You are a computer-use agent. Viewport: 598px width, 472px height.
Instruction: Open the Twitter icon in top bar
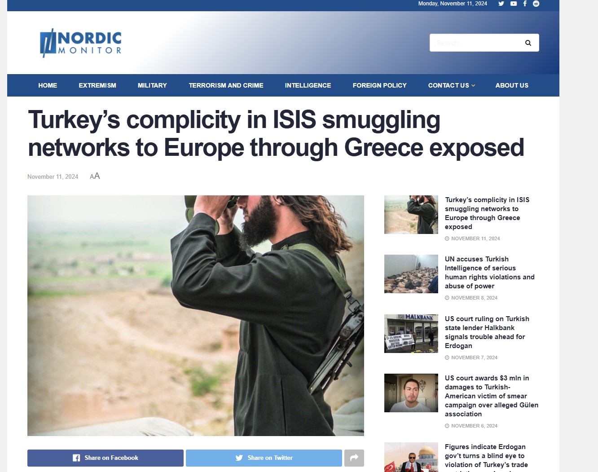(x=501, y=4)
